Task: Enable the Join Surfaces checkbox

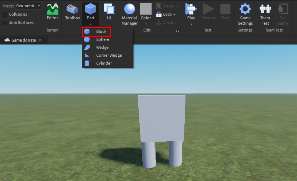Action: [5, 23]
